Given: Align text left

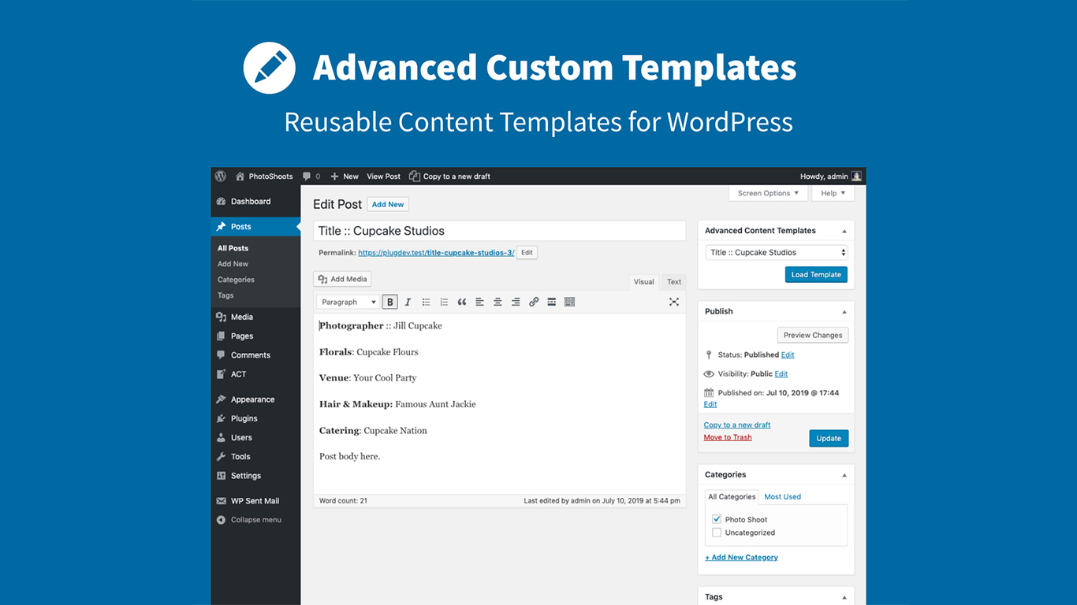Looking at the screenshot, I should [x=479, y=302].
